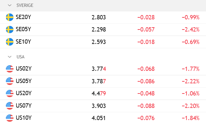Image resolution: width=206 pixels, height=124 pixels.
Task: Select the SE10Y bond row label
Action: (x=23, y=42)
